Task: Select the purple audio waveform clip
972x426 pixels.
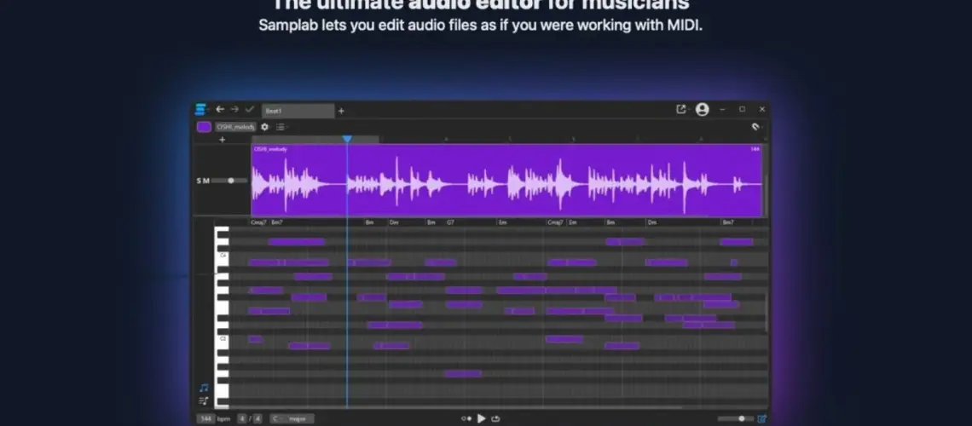Action: pos(506,180)
